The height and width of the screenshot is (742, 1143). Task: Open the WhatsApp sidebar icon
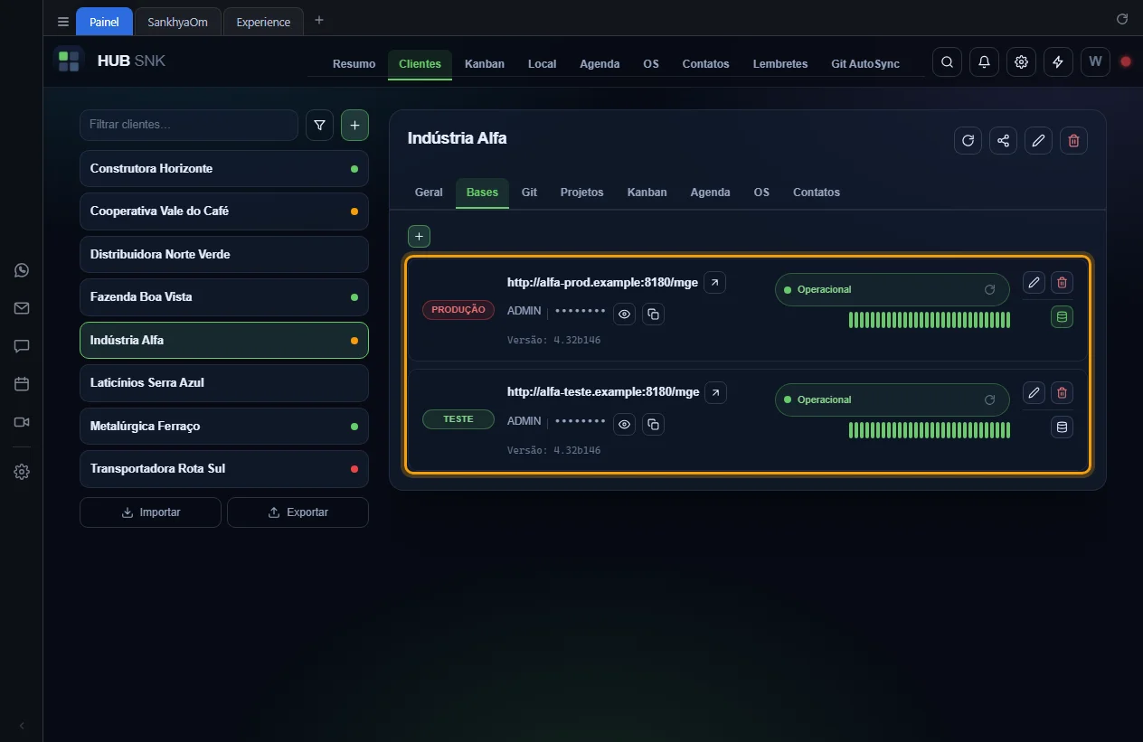point(22,270)
